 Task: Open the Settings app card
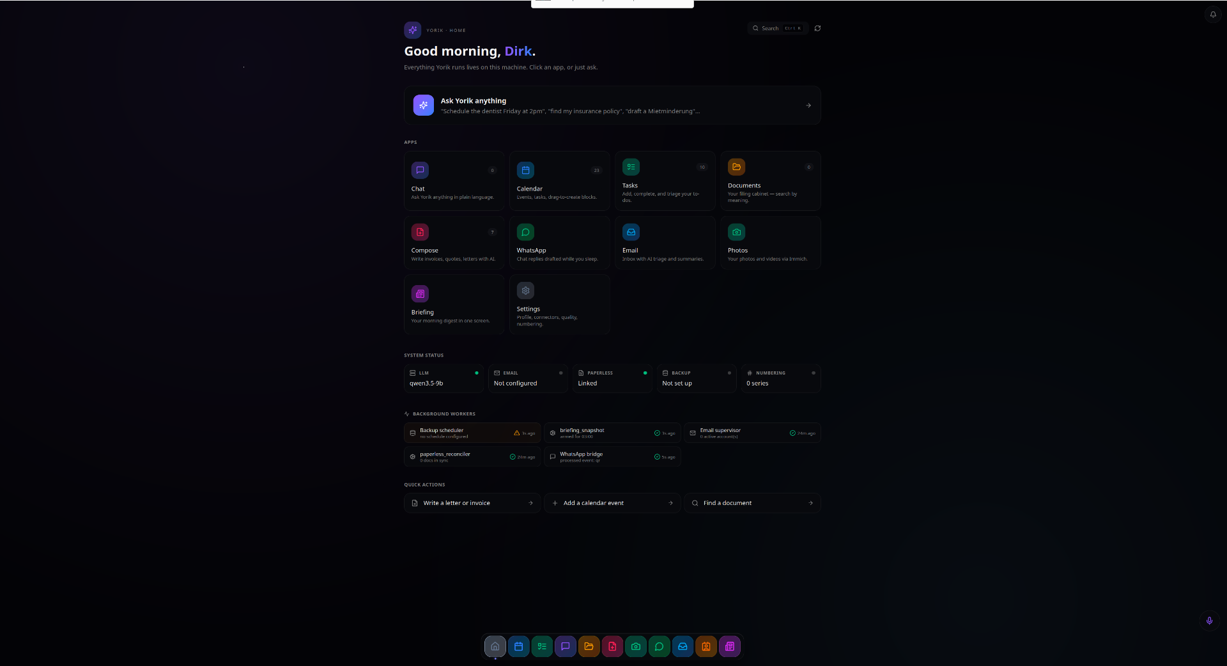[x=560, y=305]
